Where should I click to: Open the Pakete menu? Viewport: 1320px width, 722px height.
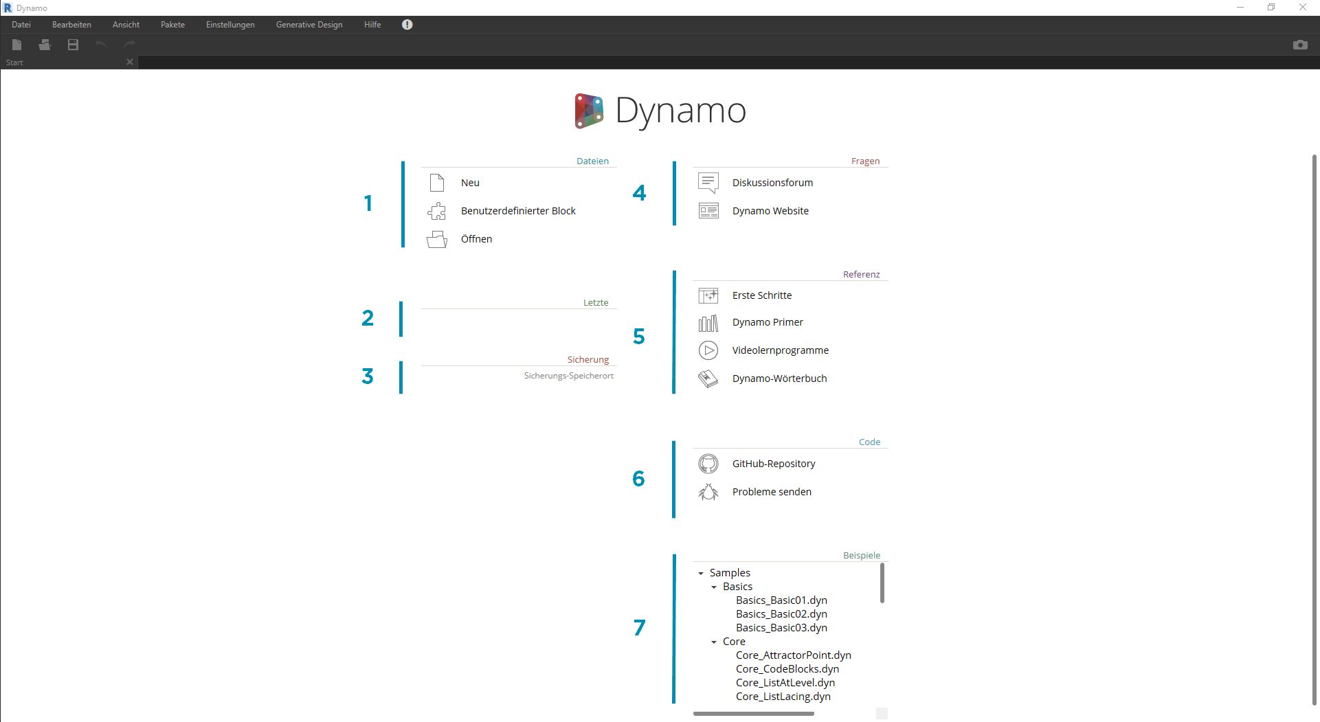tap(172, 25)
